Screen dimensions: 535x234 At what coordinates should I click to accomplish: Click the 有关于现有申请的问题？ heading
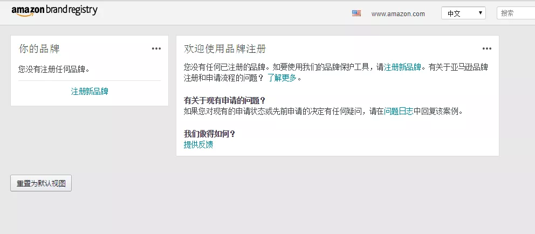tap(224, 101)
